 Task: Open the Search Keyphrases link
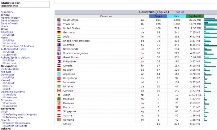click(x=18, y=123)
